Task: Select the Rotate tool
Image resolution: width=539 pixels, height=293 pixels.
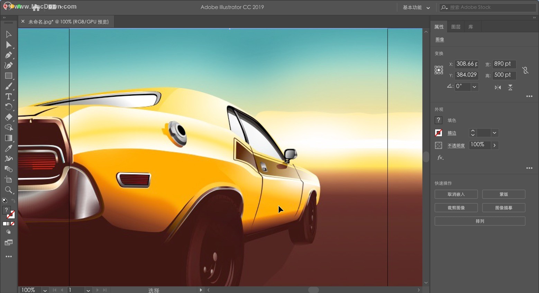Action: (x=9, y=107)
